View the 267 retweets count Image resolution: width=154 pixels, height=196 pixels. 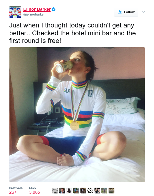tap(13, 192)
